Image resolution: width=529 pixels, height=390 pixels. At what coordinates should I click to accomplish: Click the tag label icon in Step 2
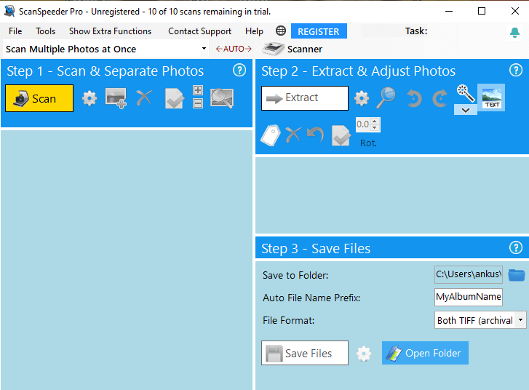point(271,135)
